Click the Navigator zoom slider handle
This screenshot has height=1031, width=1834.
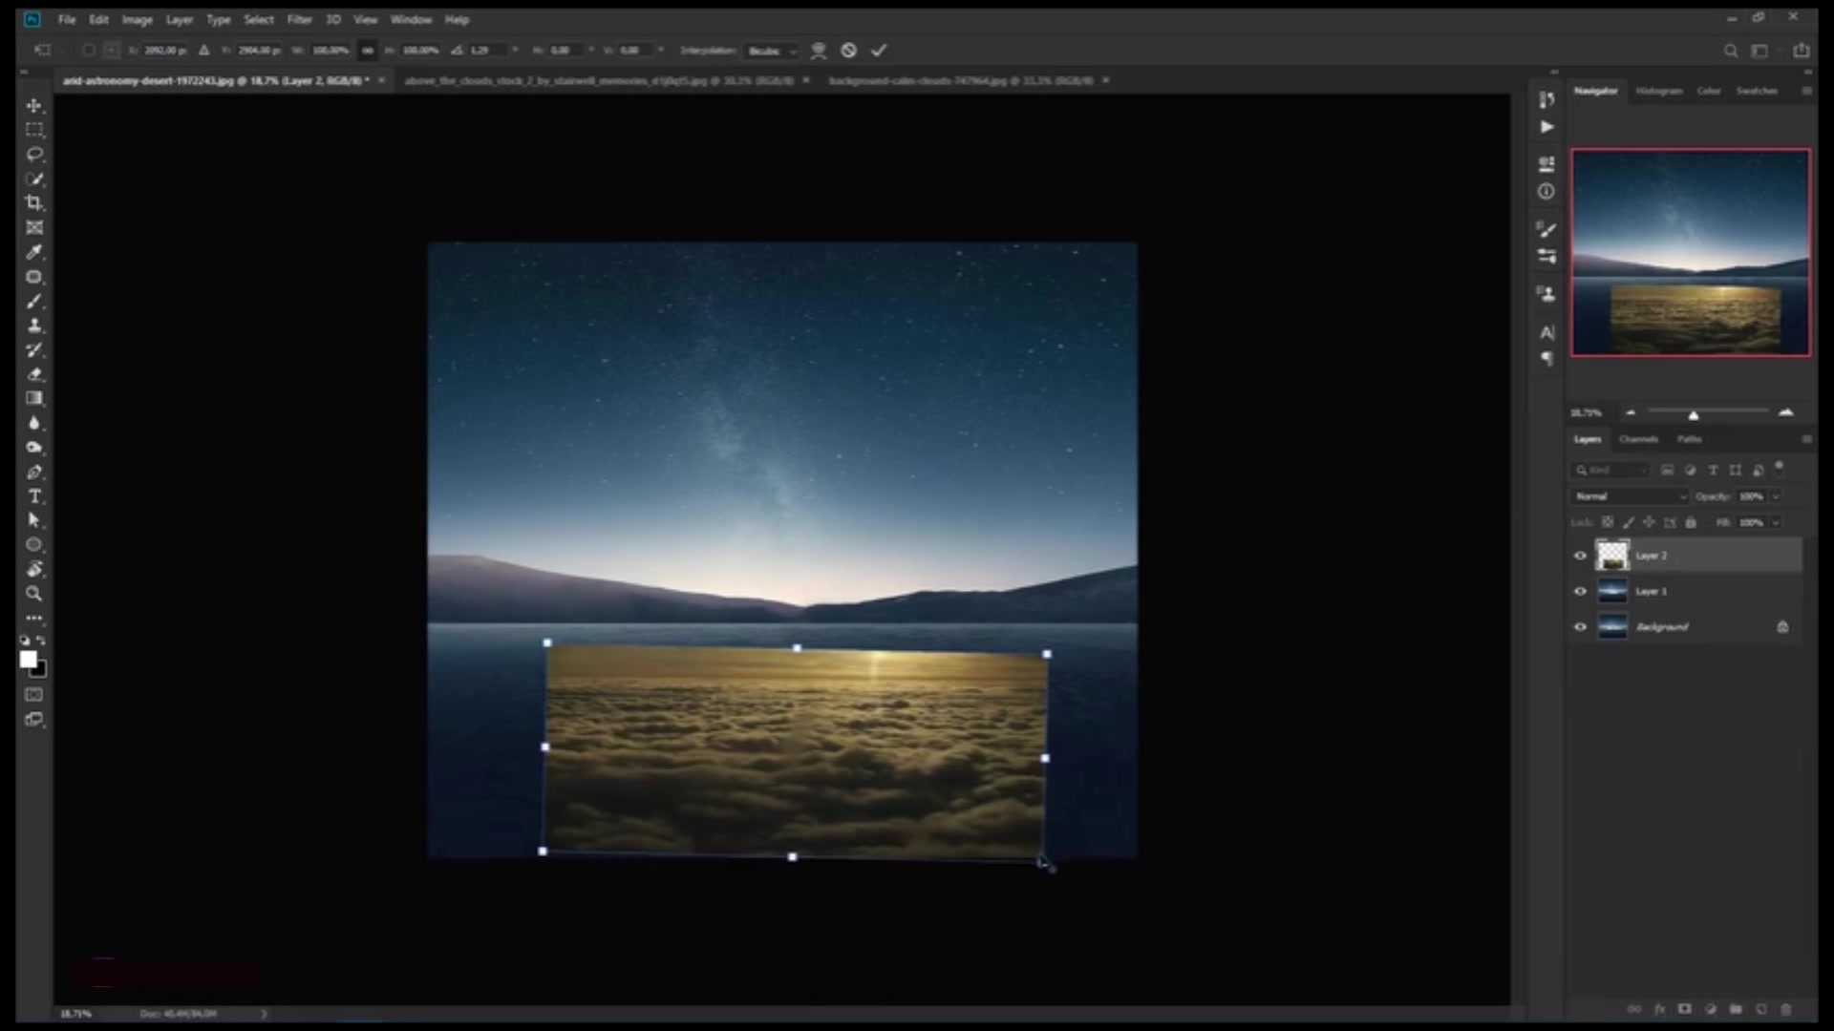pos(1694,415)
